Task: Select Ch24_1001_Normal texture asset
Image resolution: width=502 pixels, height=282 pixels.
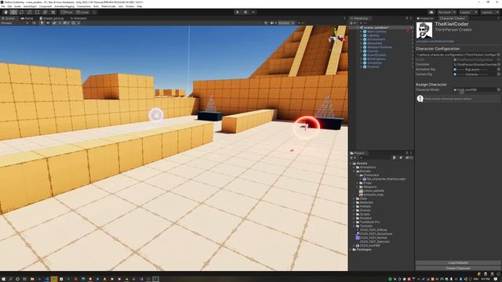Action: (x=372, y=238)
